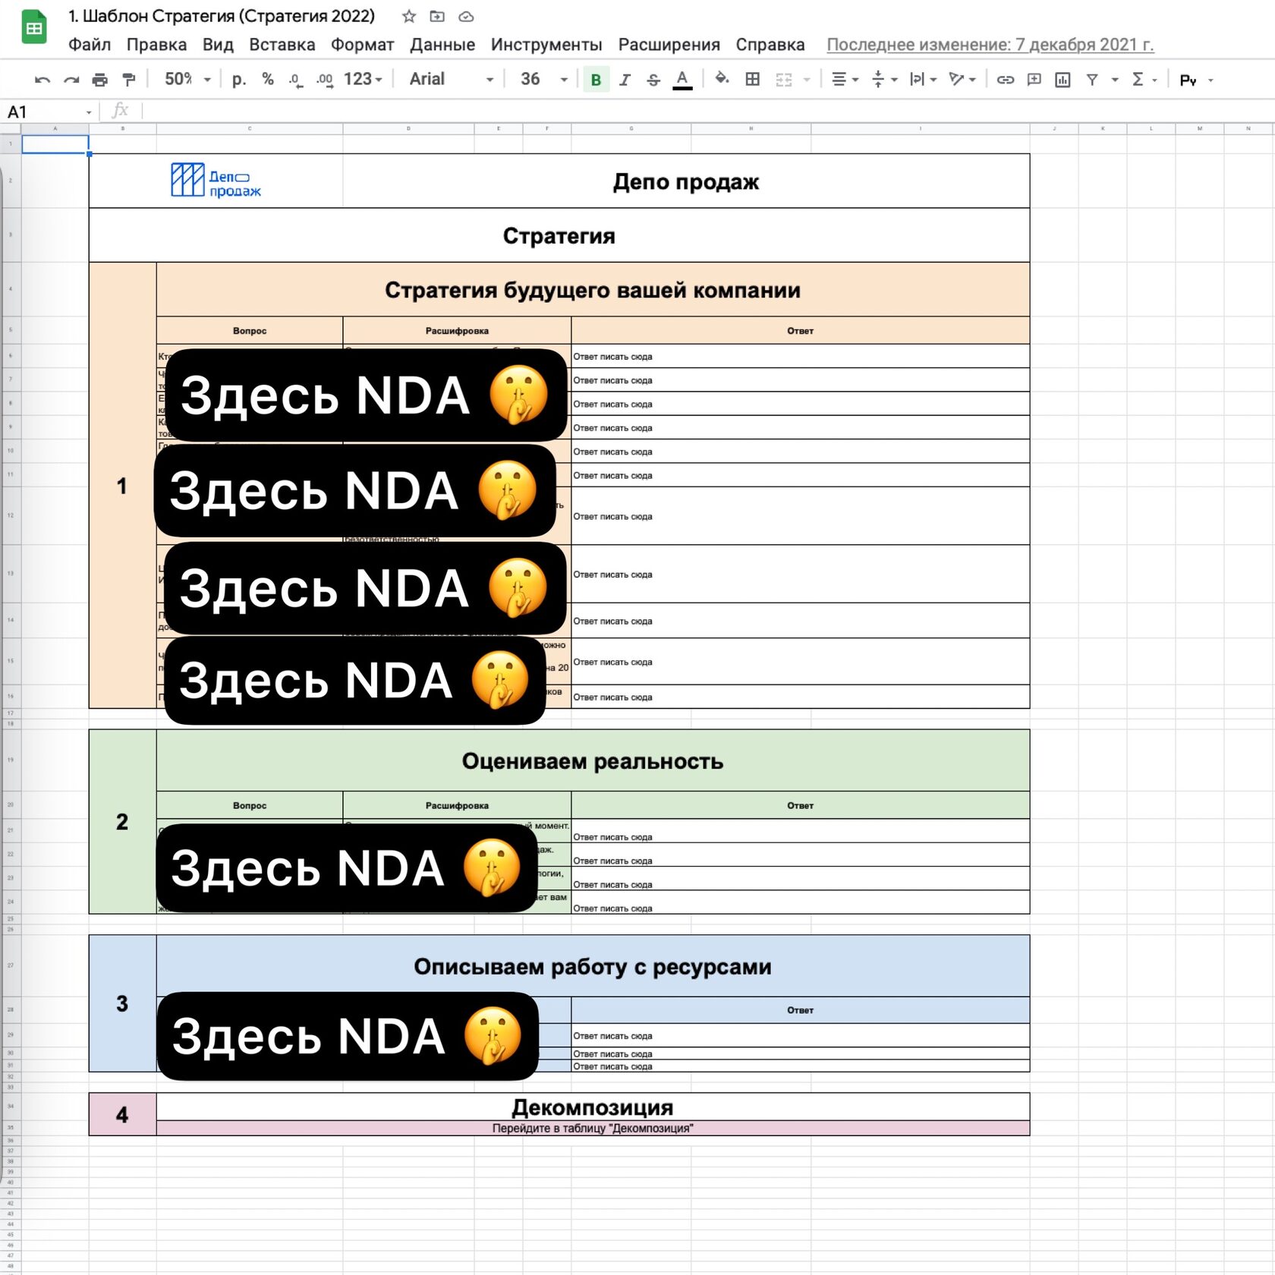
Task: Redo the last undone action
Action: [71, 80]
